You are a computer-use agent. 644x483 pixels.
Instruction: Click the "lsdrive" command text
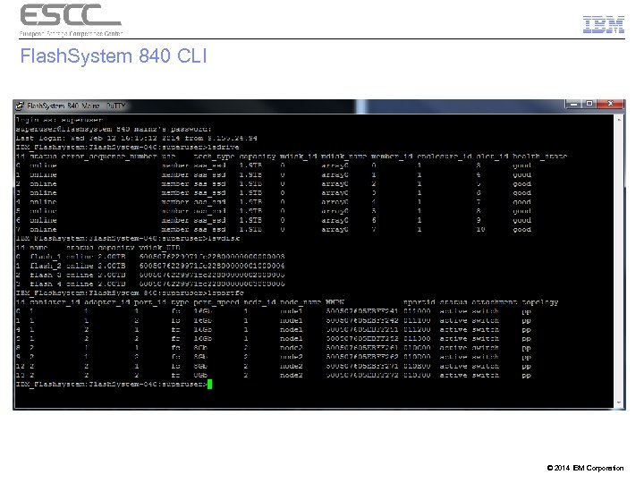pyautogui.click(x=223, y=147)
